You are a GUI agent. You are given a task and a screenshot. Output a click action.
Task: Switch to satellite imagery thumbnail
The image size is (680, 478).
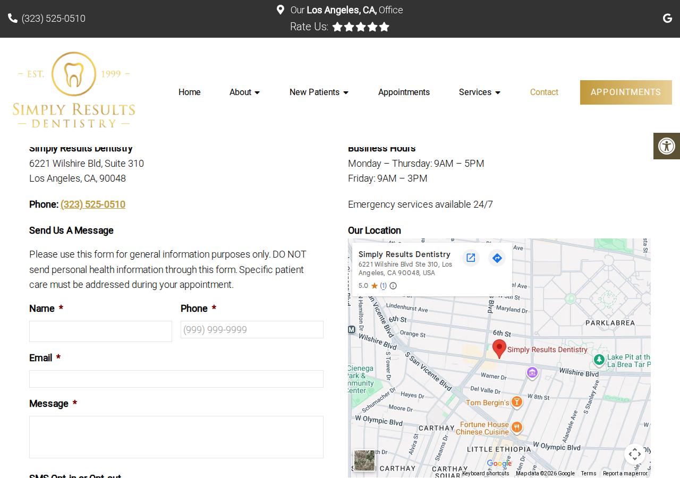[364, 460]
